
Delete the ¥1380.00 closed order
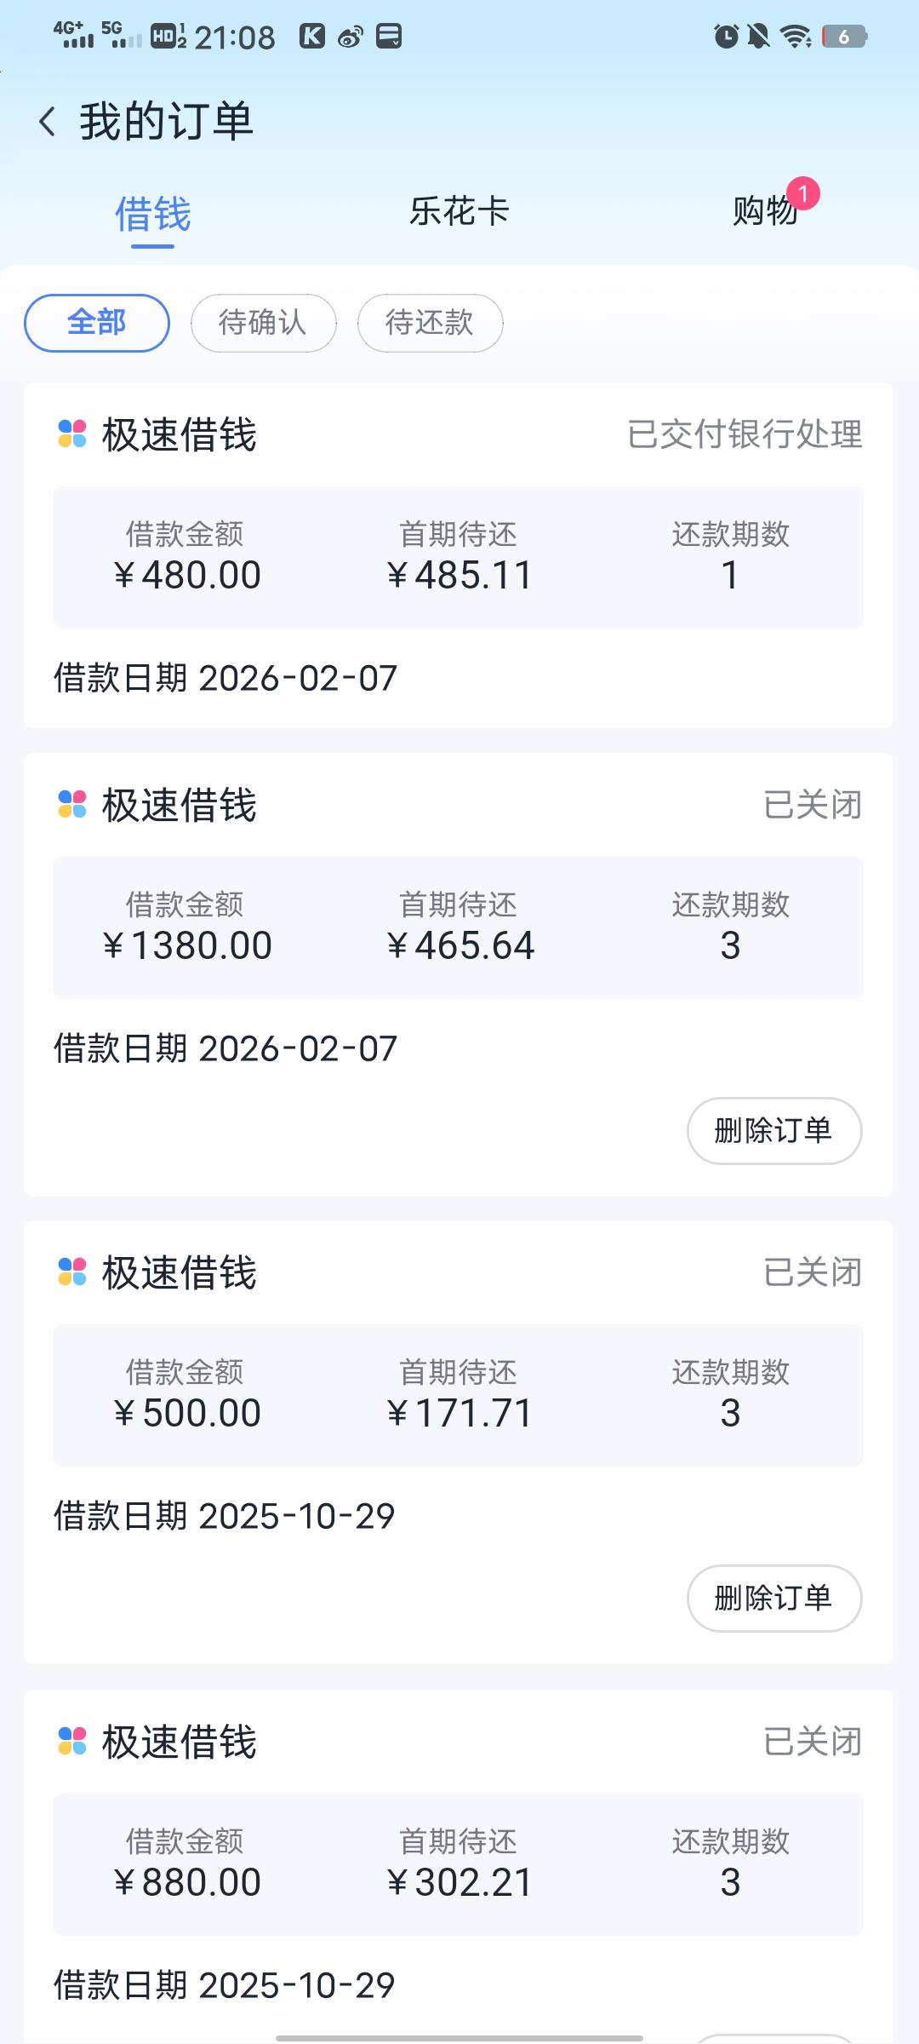[773, 1130]
